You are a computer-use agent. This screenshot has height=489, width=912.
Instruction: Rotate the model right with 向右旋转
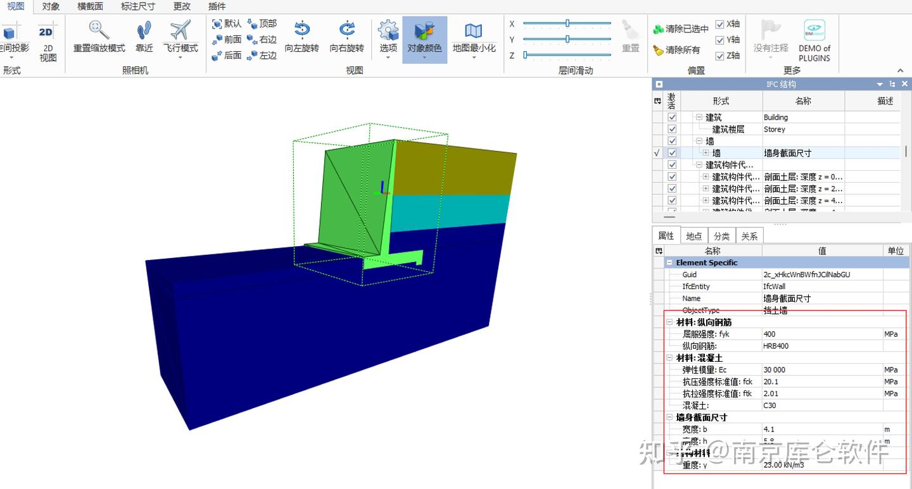347,37
